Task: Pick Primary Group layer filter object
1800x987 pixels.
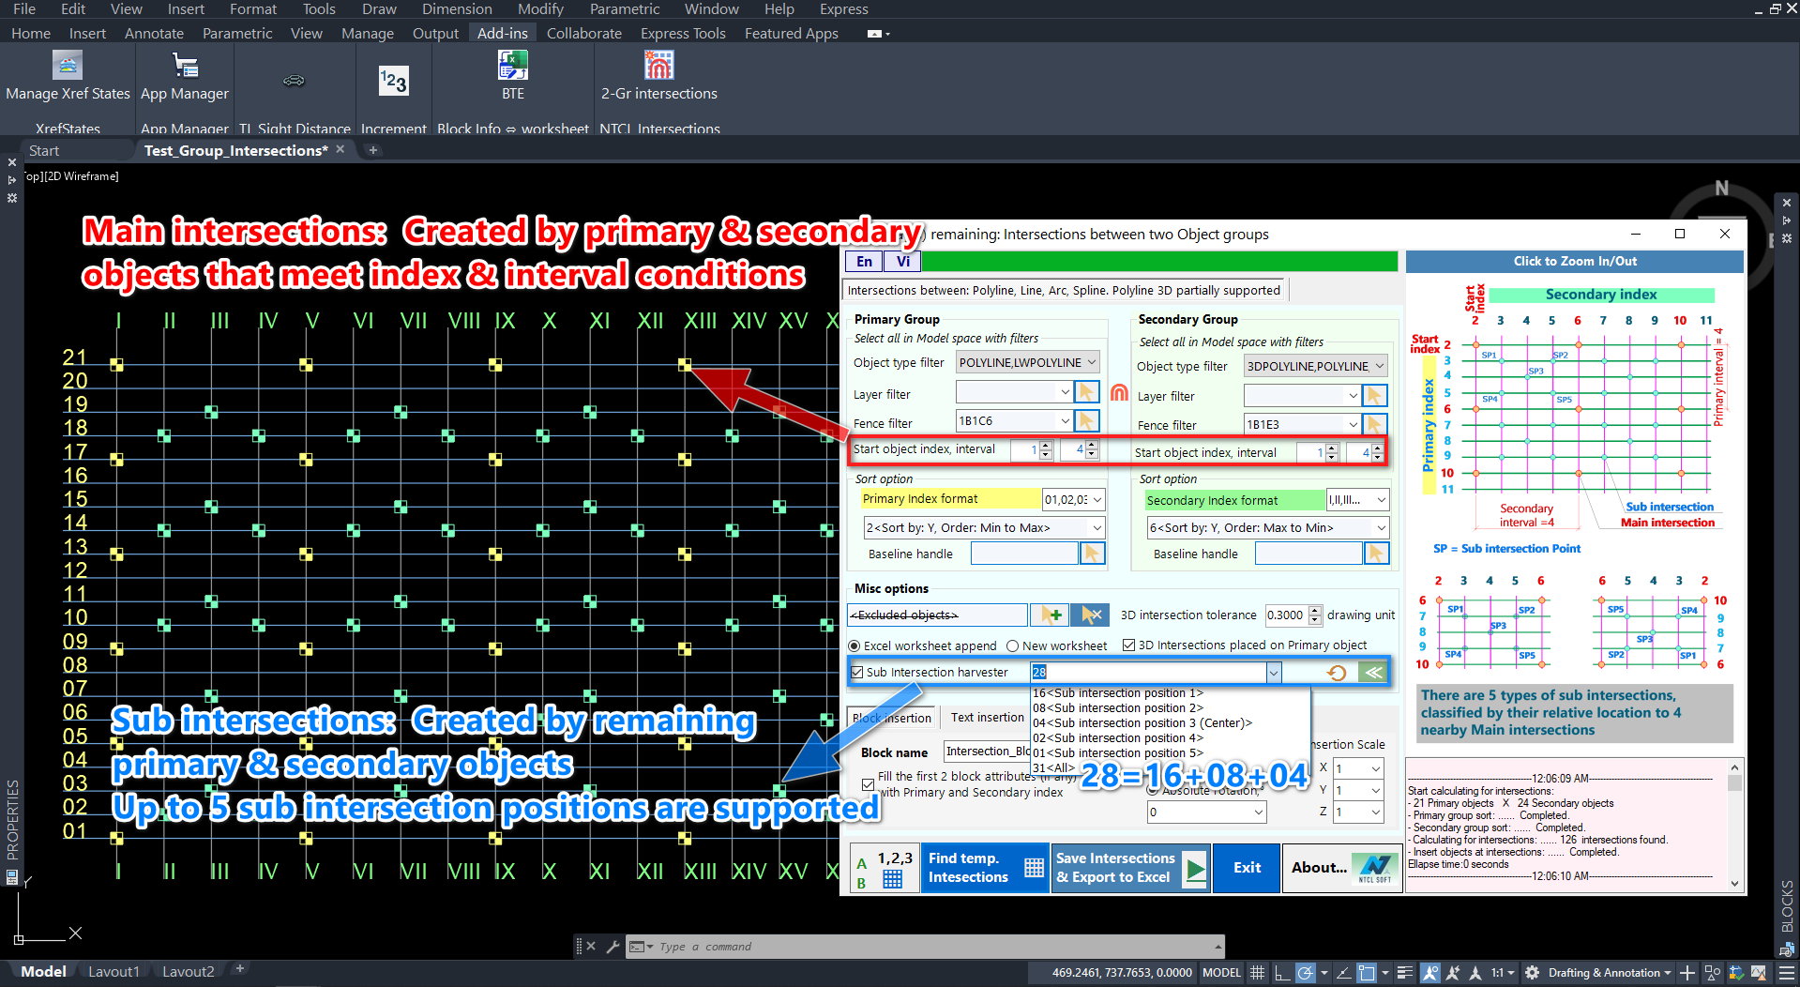Action: click(x=1086, y=392)
